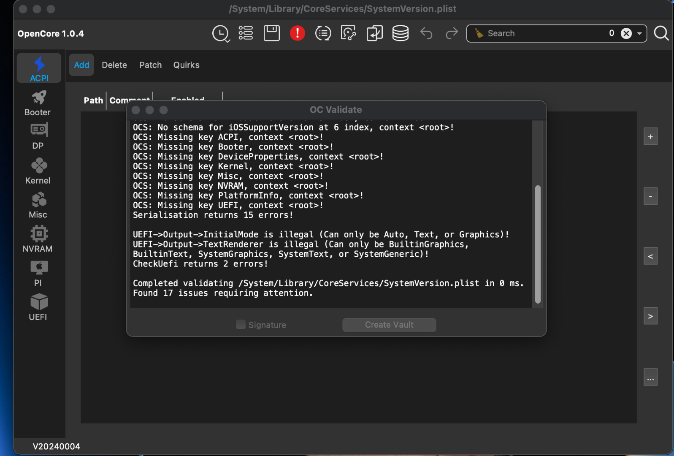Viewport: 674px width, 456px height.
Task: Click 'Missing key Booter' output line
Action: [x=233, y=147]
